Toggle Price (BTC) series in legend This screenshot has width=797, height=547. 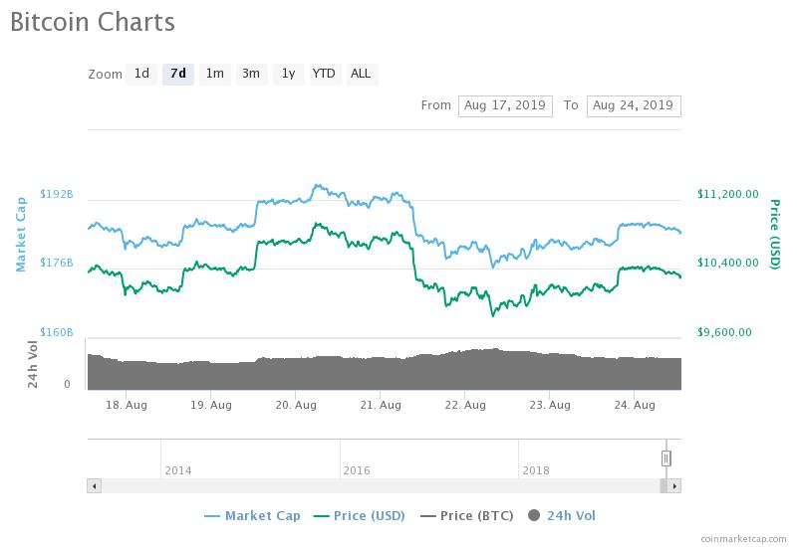click(466, 516)
